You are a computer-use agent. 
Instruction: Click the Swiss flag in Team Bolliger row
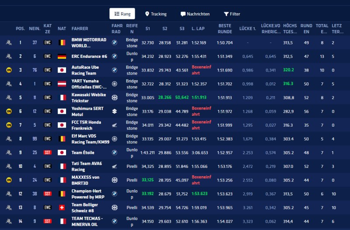pos(62,207)
